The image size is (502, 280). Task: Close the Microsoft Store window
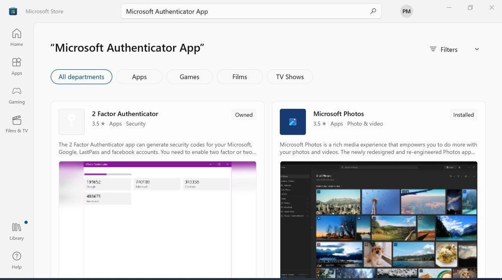(x=491, y=8)
